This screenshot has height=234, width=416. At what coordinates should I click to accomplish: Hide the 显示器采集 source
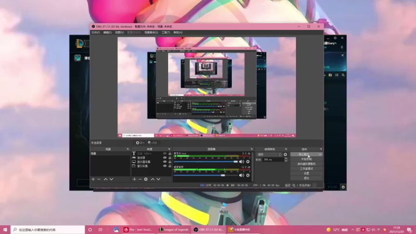[165, 162]
